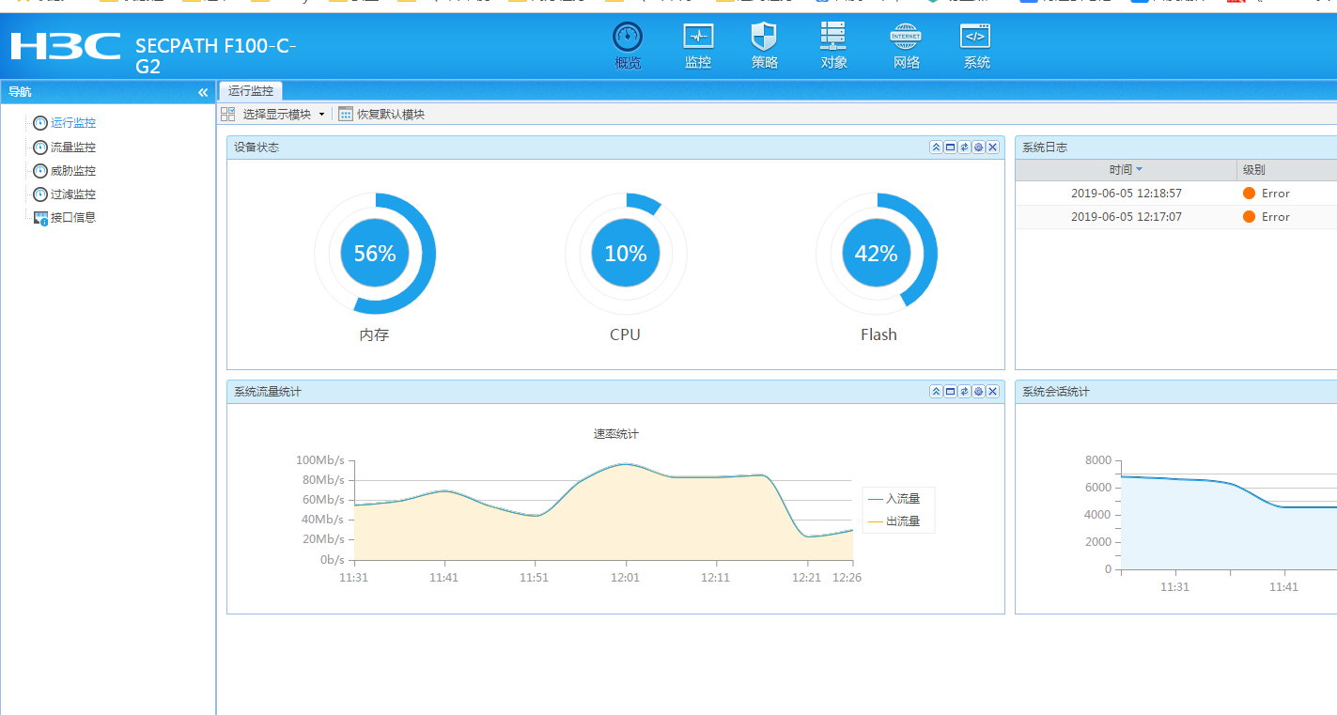
Task: Open the 策略 policy shield icon
Action: 764,39
